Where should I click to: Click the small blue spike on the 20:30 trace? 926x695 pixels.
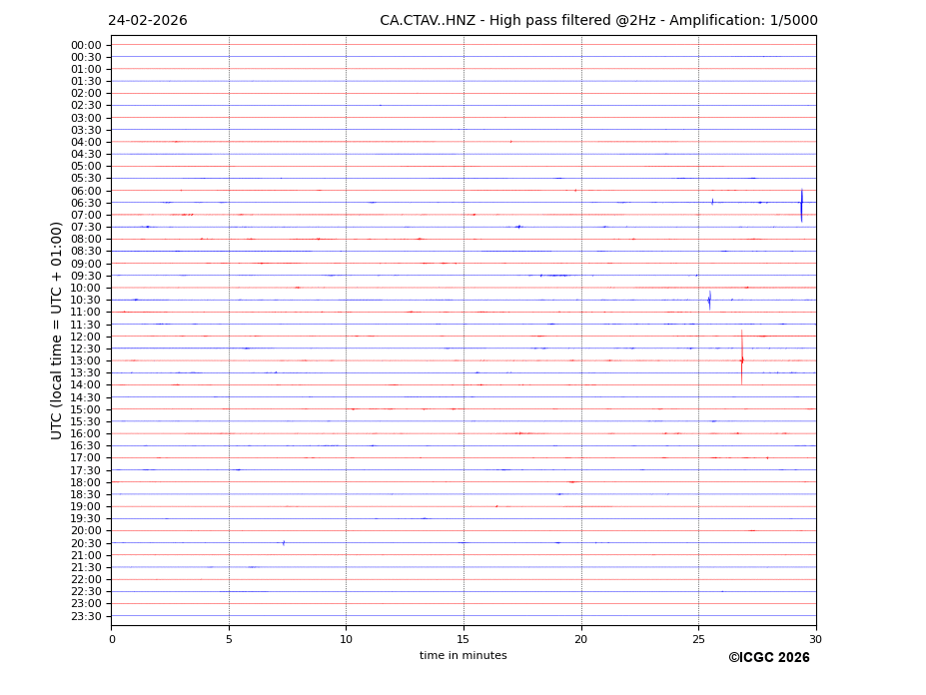tap(284, 543)
